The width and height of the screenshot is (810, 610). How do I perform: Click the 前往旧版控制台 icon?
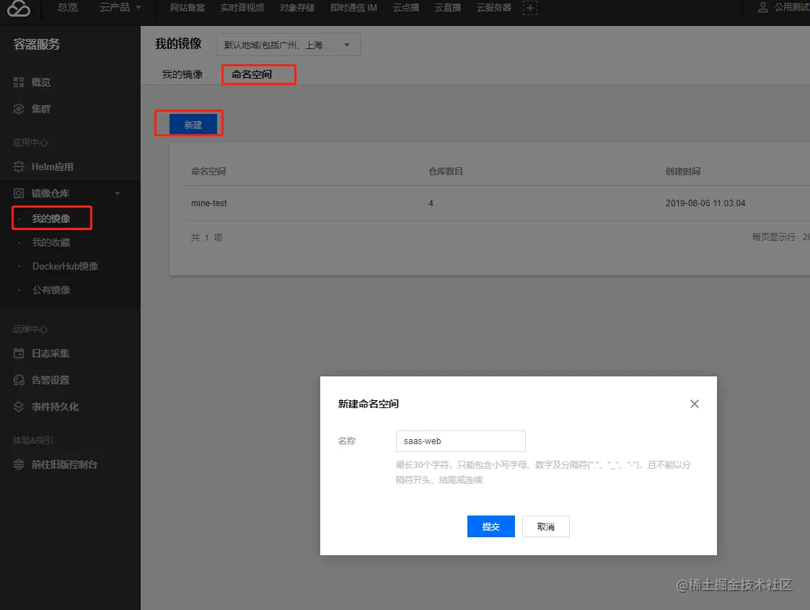click(19, 464)
